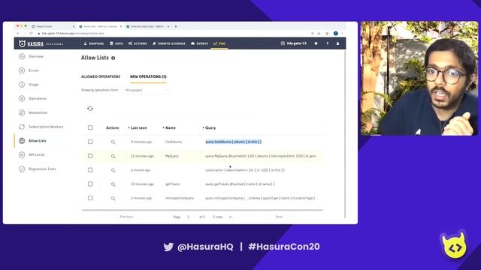Click the Allow Lists info icon

(x=113, y=58)
